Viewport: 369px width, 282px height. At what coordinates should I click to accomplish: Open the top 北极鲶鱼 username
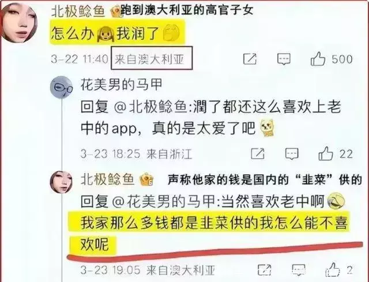tap(78, 11)
